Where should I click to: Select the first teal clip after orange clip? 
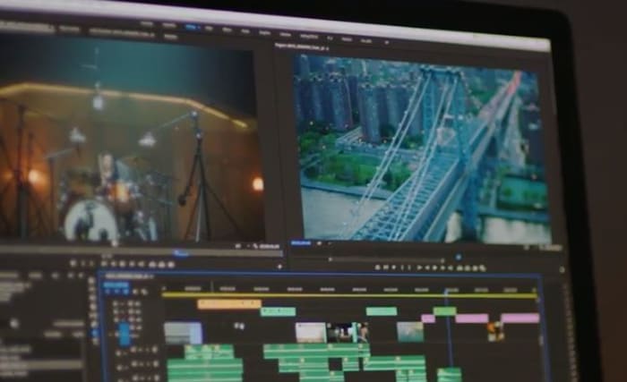(278, 311)
